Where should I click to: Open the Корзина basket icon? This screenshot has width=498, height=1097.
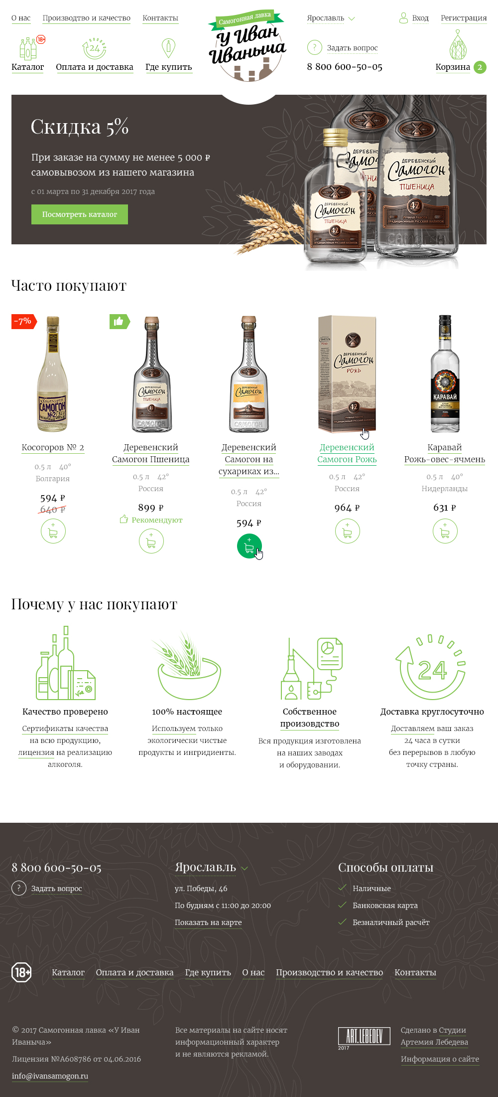pos(458,45)
